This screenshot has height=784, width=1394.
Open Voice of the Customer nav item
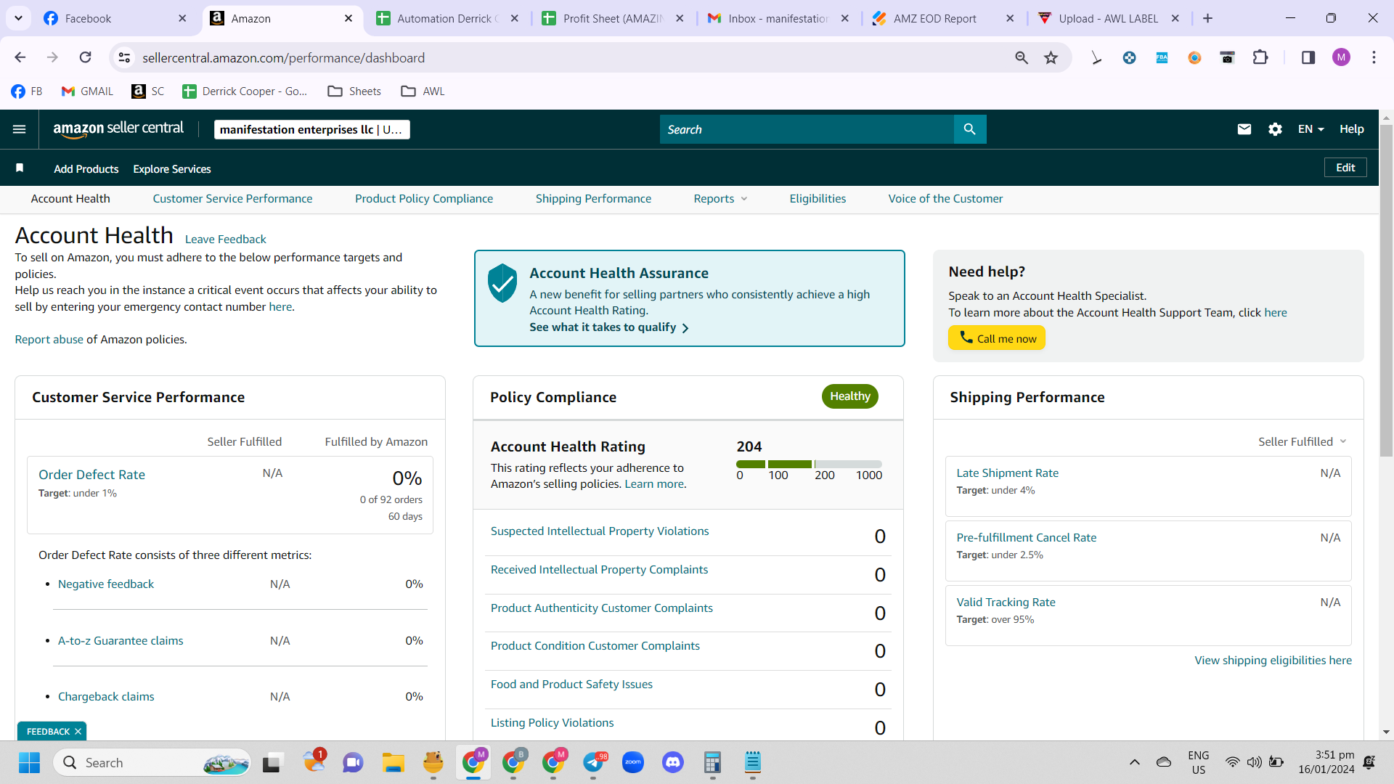click(x=945, y=199)
